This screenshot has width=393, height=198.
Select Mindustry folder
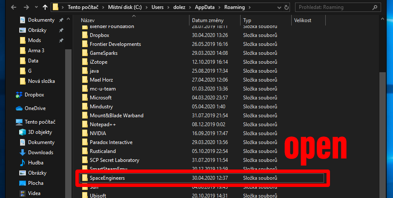pos(202,107)
